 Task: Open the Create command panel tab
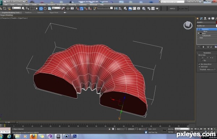197,18
